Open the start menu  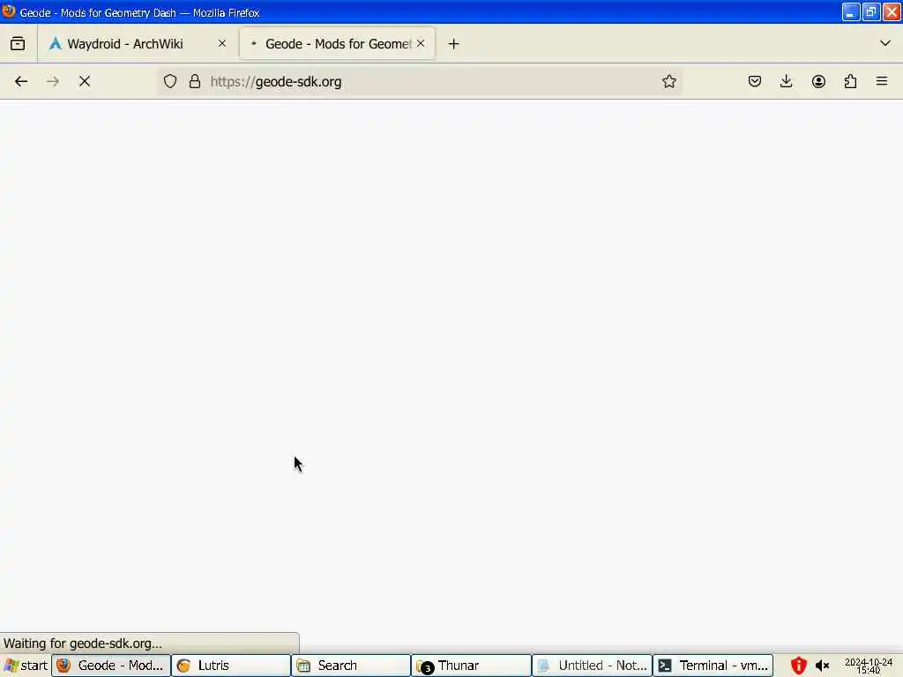pos(26,666)
